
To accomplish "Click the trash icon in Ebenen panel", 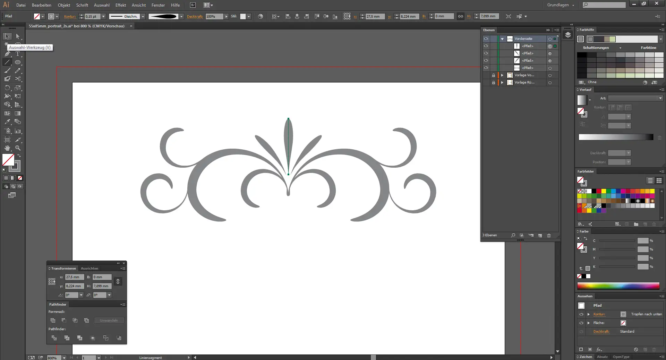I will tap(549, 236).
